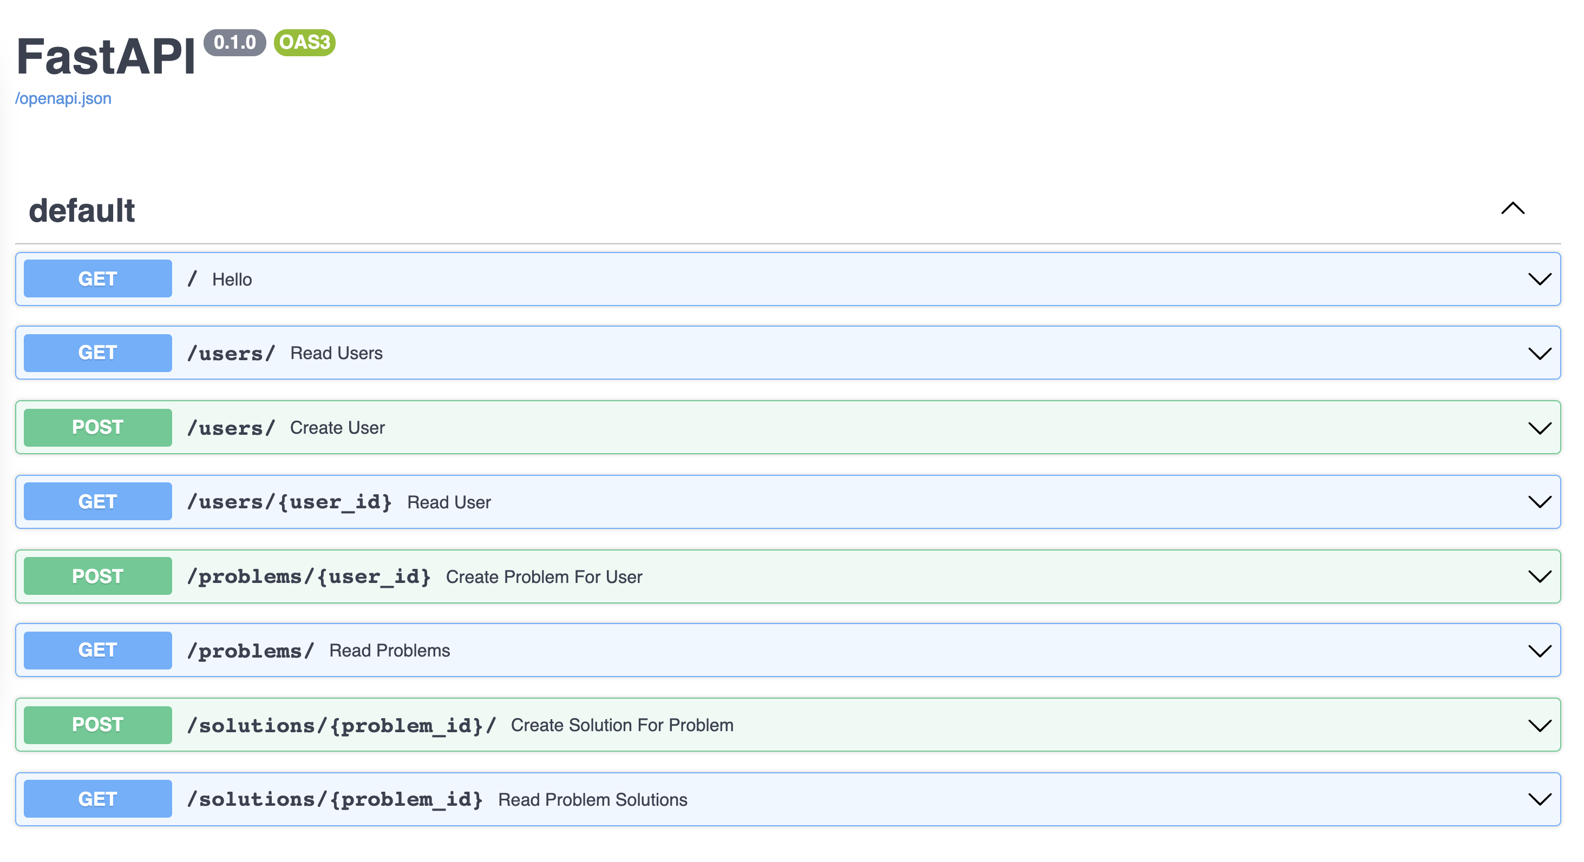Screen dimensions: 1584x862
Task: Expand the GET / Hello endpoint chevron
Action: (1539, 280)
